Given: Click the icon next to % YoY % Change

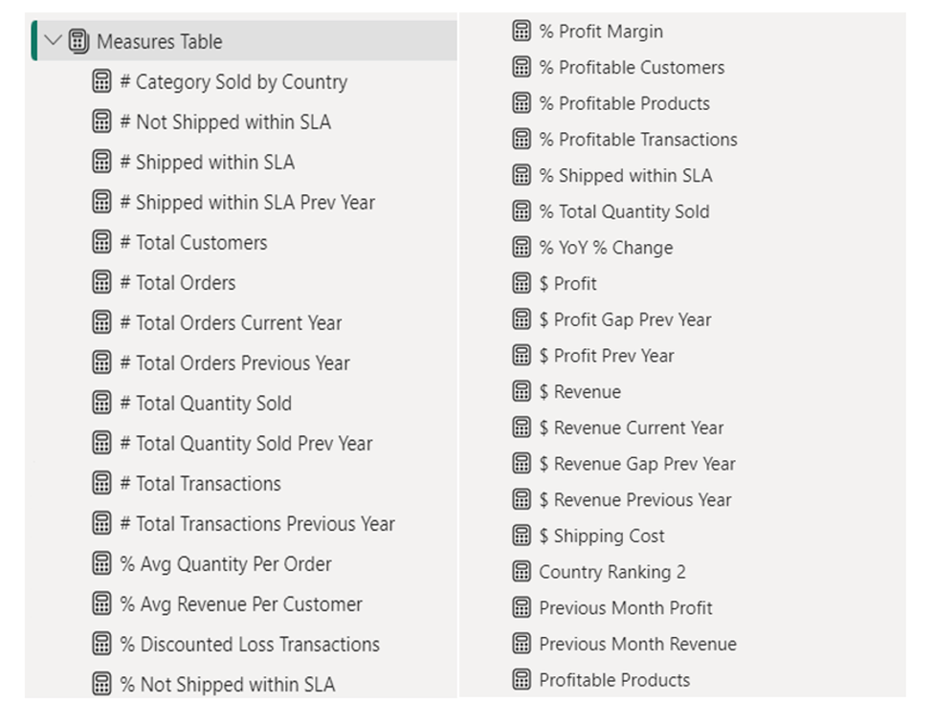Looking at the screenshot, I should click(x=522, y=248).
